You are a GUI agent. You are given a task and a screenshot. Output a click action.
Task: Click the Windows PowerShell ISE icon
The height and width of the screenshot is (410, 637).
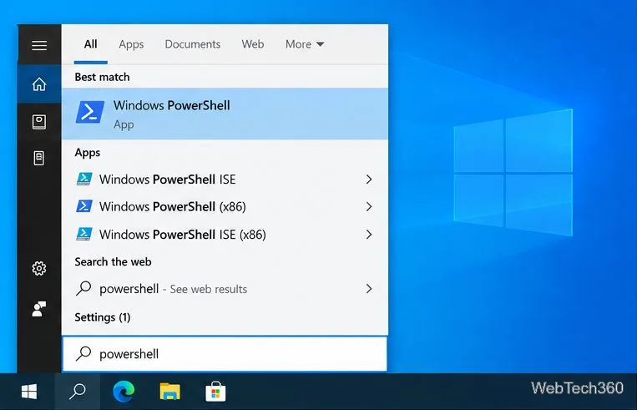[x=84, y=180]
